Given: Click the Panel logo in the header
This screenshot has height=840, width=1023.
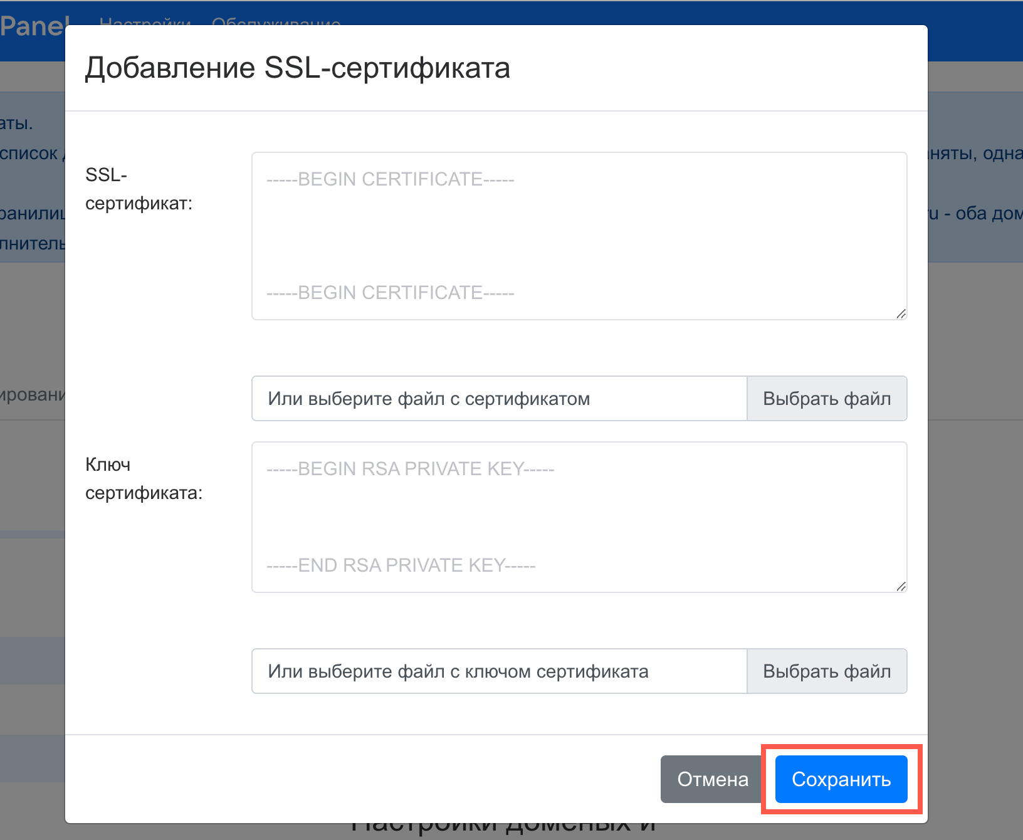Looking at the screenshot, I should 33,26.
